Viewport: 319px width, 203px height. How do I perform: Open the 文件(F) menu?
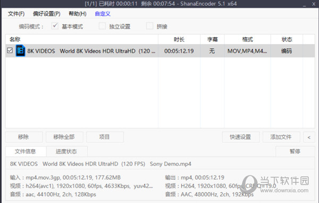tap(16, 14)
